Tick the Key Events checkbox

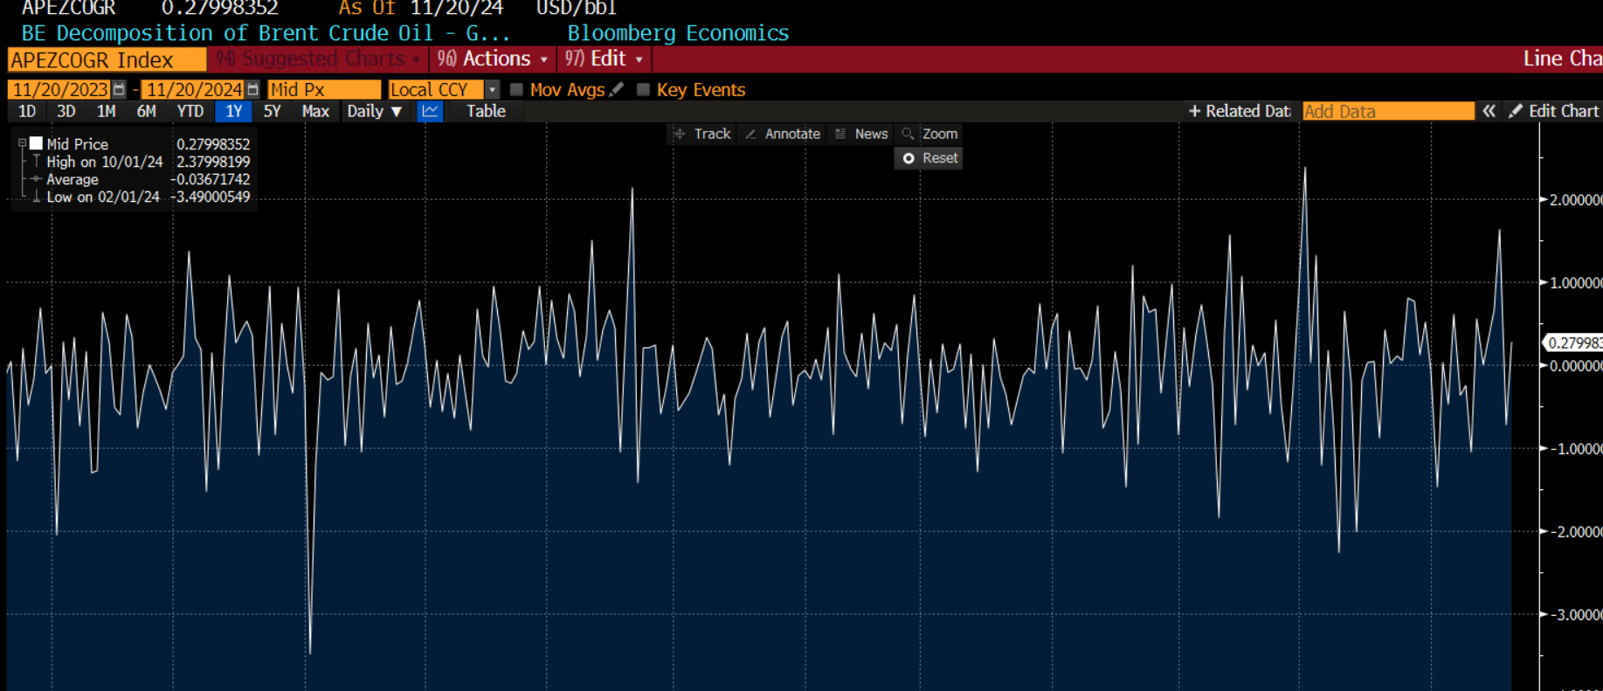tap(644, 90)
